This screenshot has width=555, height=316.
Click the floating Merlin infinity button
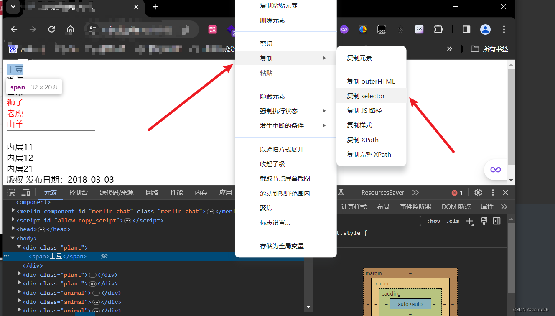[x=496, y=169]
